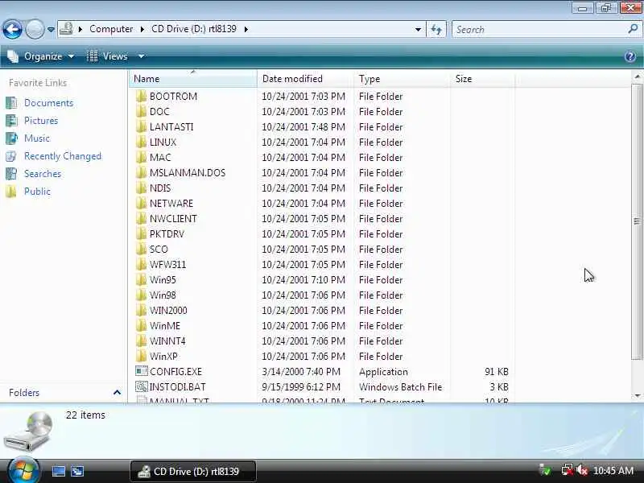Click Computer in the address breadcrumb
The image size is (644, 483).
111,29
